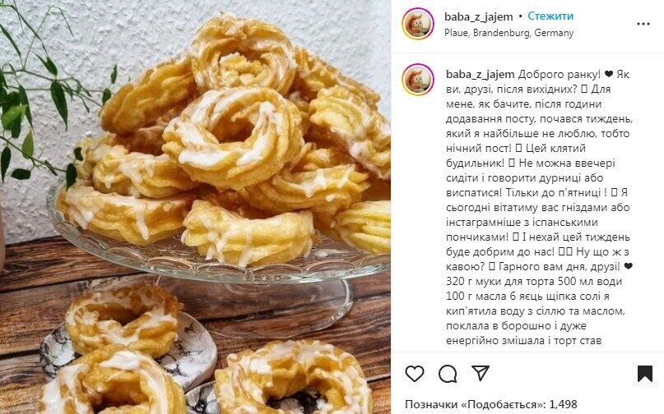Image resolution: width=664 pixels, height=414 pixels.
Task: Open baba_z_jajem username in header
Action: (x=479, y=17)
